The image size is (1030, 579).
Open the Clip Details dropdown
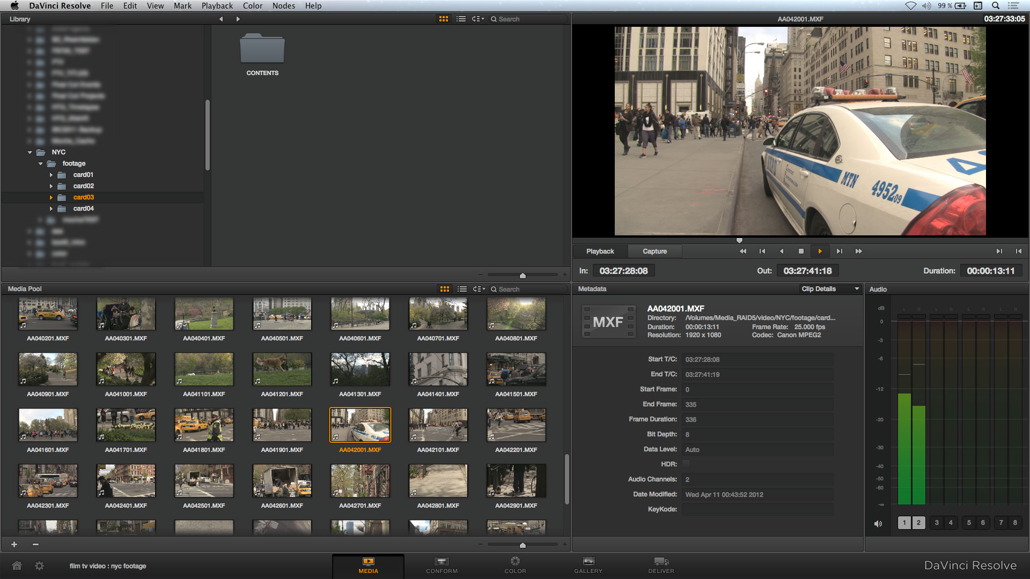pos(830,289)
